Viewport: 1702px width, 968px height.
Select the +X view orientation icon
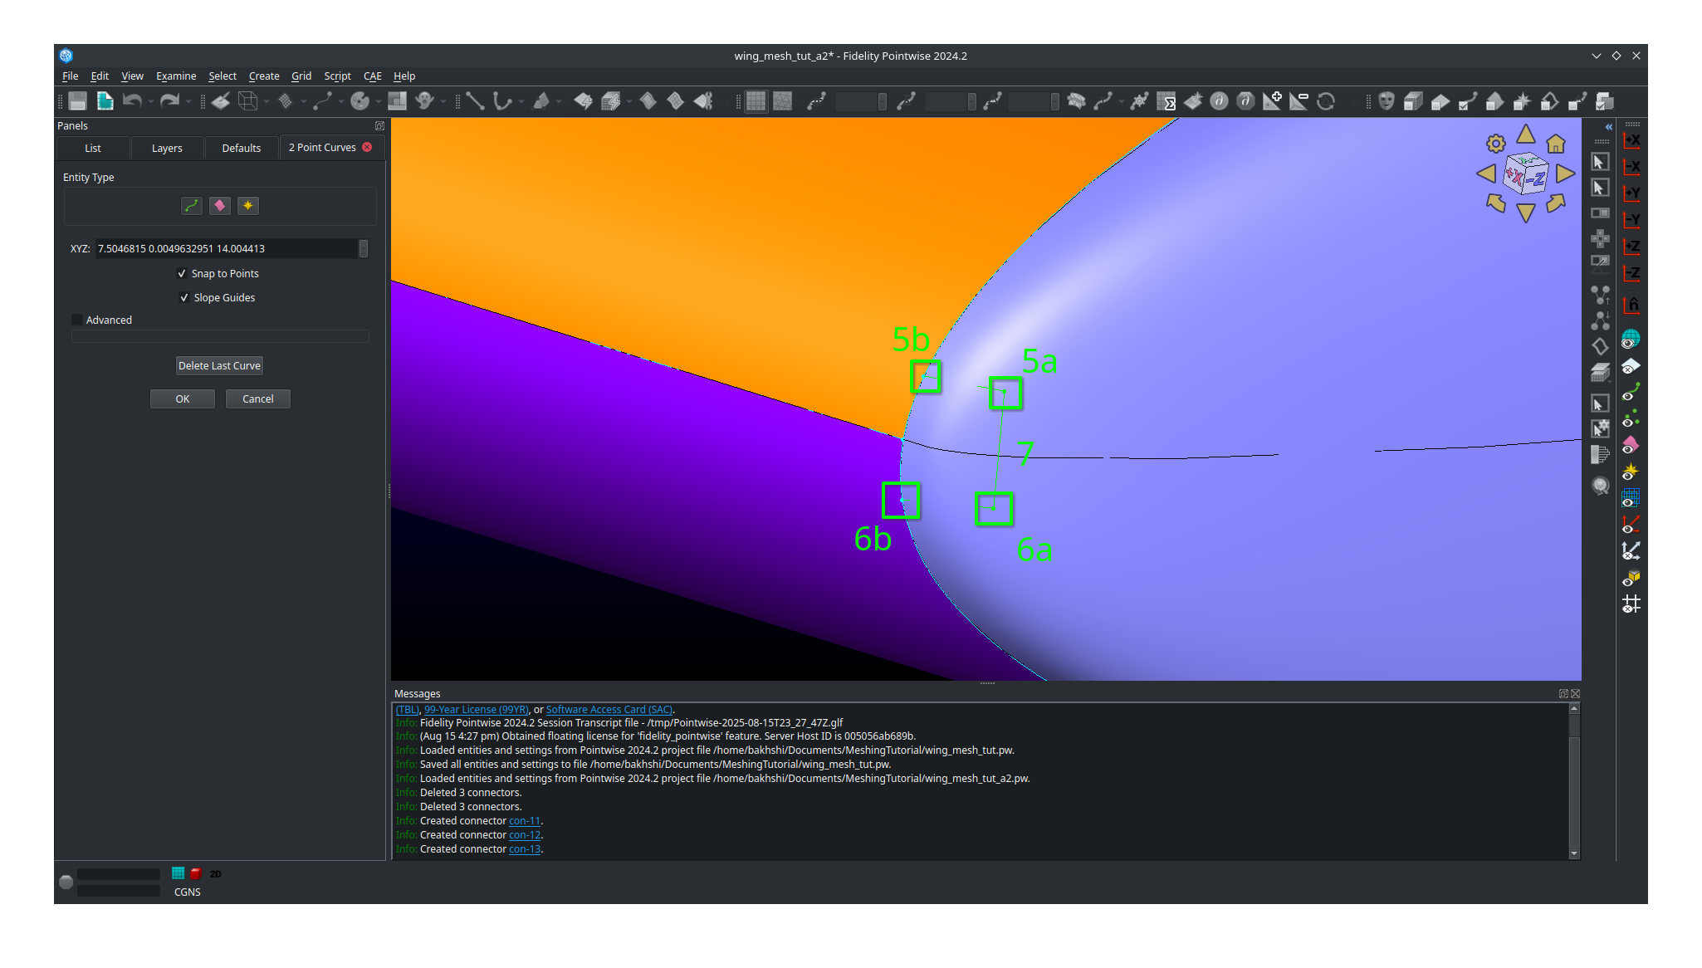coord(1632,140)
